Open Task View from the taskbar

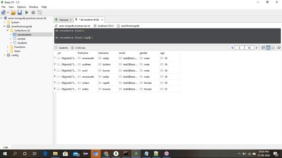tap(35, 154)
